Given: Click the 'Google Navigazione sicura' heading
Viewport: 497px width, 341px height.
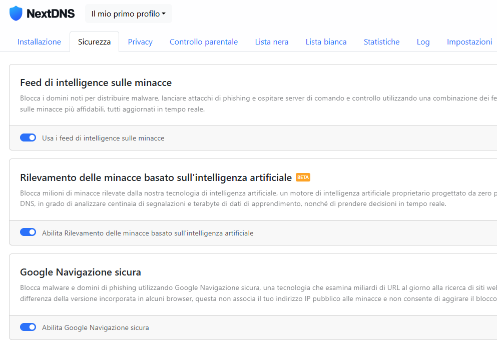Looking at the screenshot, I should (x=81, y=272).
